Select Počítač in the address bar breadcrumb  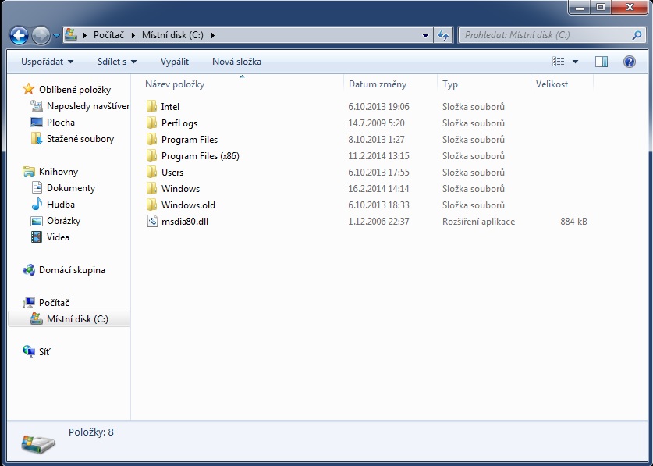108,35
